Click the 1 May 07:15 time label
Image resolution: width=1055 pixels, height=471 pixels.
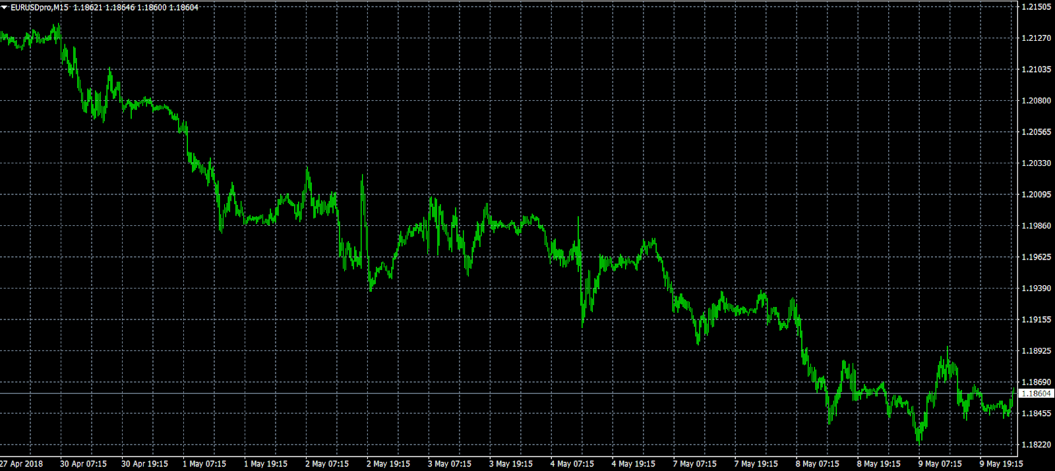click(x=204, y=464)
